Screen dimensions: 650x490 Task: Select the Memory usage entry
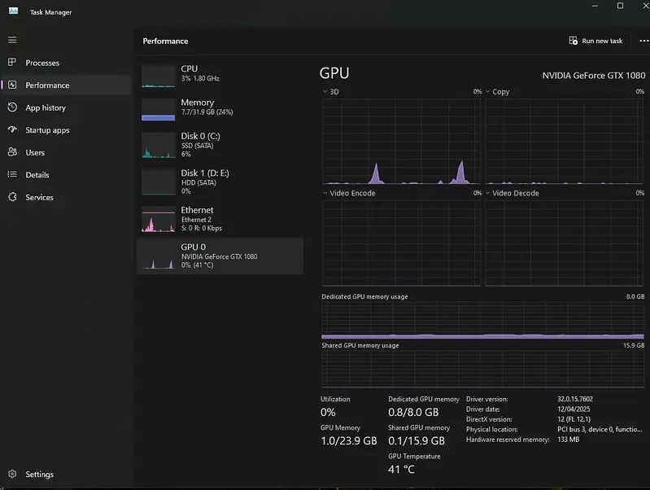220,109
